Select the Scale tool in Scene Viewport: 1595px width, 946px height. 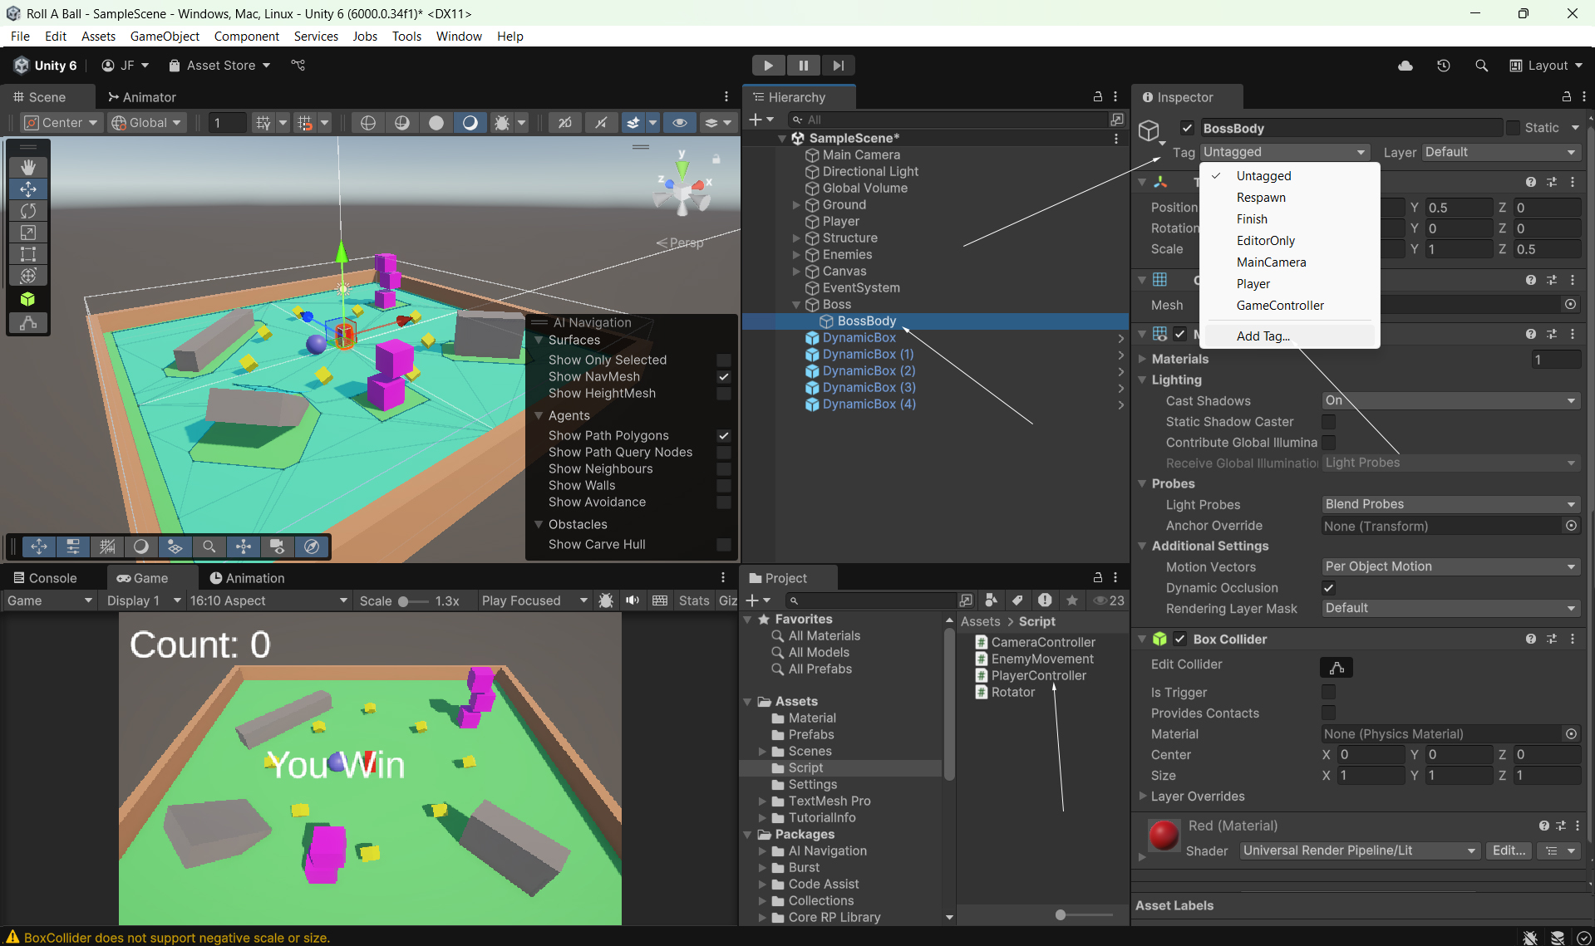click(28, 233)
